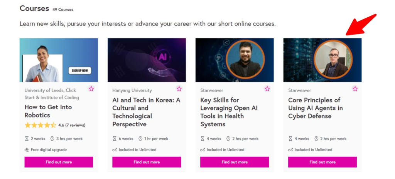Viewport: 395px width, 179px height.
Task: Save the Key Skills for Leveraging Open AI course
Action: [267, 89]
